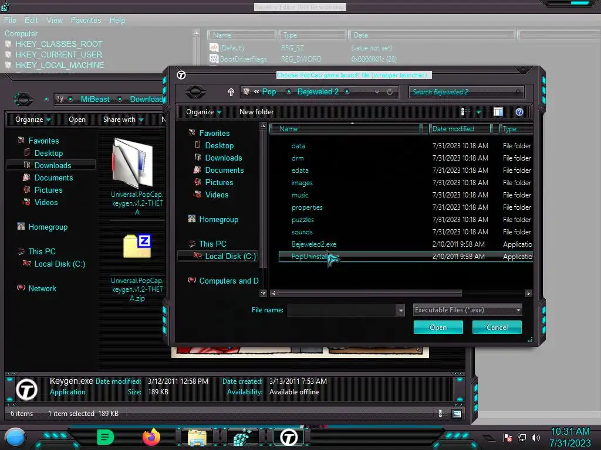Select the music folder in the dialog
601x450 pixels.
pos(300,195)
